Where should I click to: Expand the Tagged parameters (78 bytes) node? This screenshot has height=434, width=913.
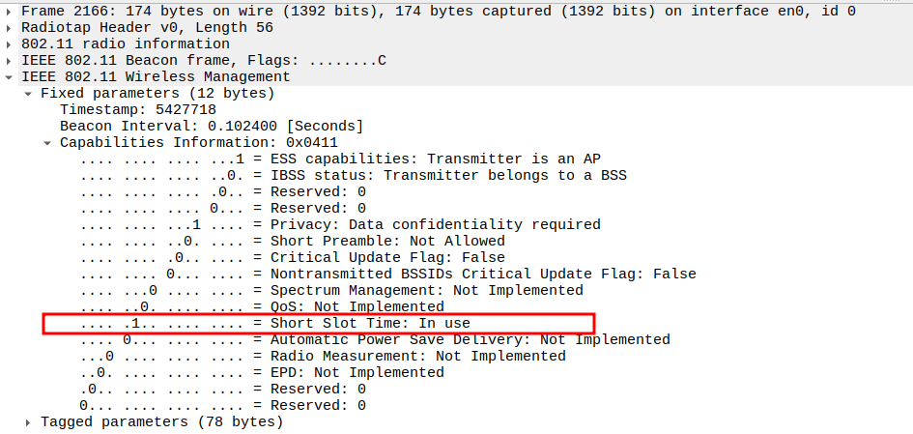coord(29,421)
